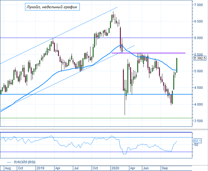Click the 5 000 price axis label
208x171 pixels.
coord(198,71)
